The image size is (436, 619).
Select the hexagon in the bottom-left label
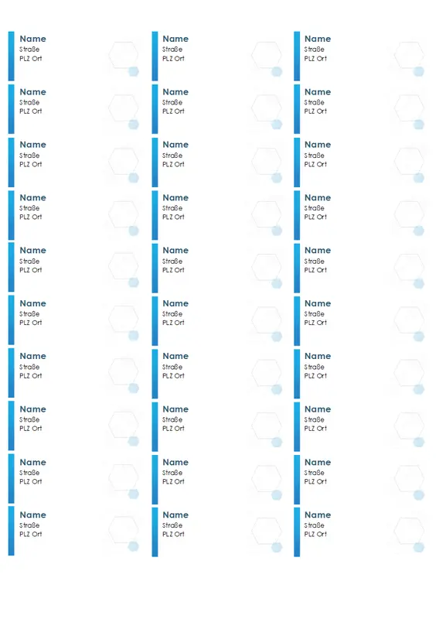click(x=124, y=529)
